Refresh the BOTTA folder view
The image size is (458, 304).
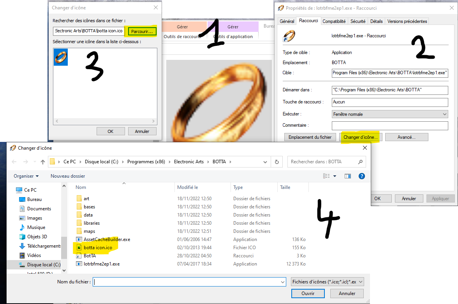coord(277,162)
